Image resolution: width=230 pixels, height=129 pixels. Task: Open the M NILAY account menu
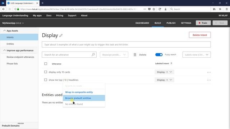tap(223, 15)
